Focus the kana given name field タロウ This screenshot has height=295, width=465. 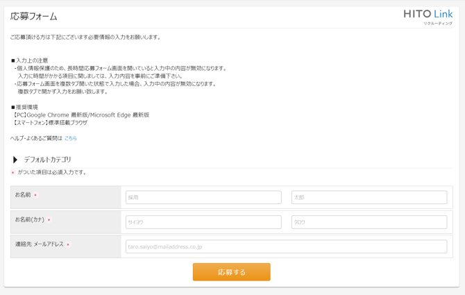(369, 222)
